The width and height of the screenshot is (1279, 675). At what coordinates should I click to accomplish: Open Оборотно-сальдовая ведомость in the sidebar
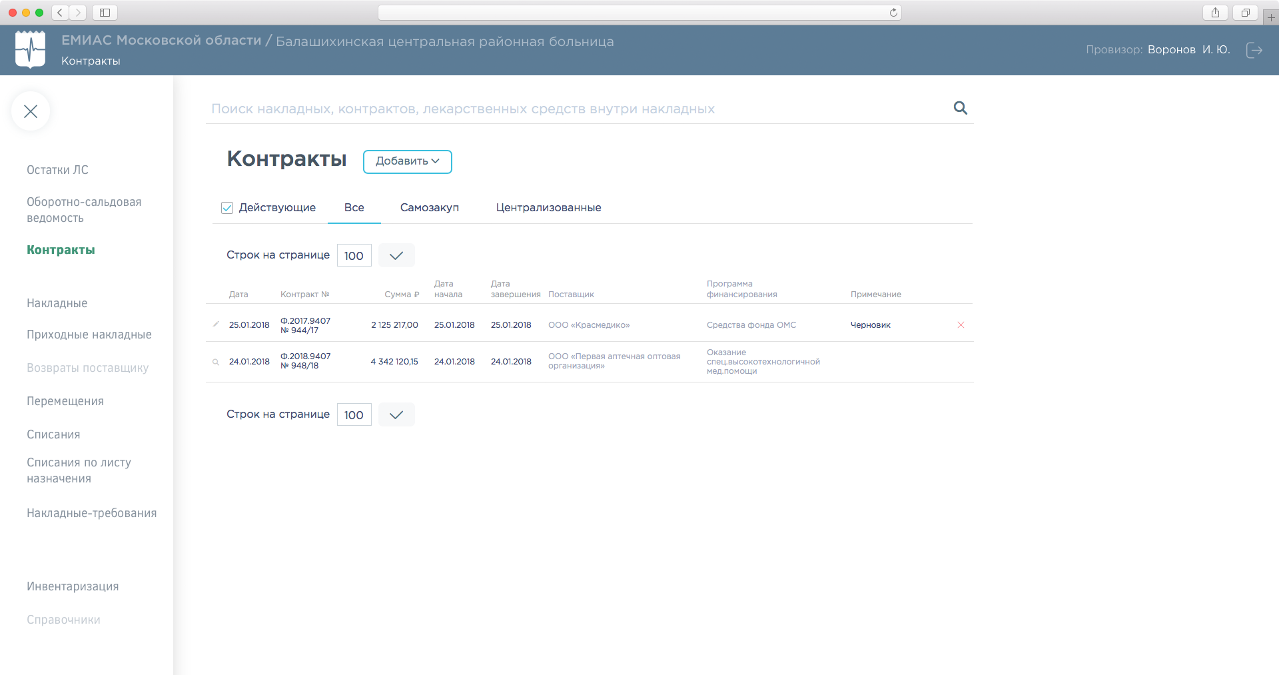tap(84, 210)
